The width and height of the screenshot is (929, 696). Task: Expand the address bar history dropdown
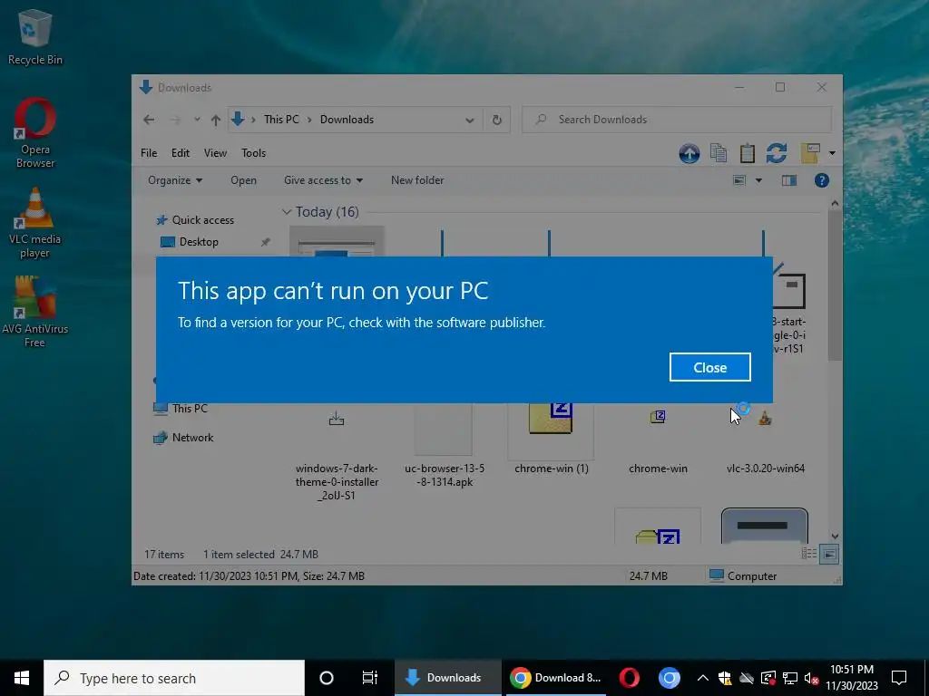469,121
